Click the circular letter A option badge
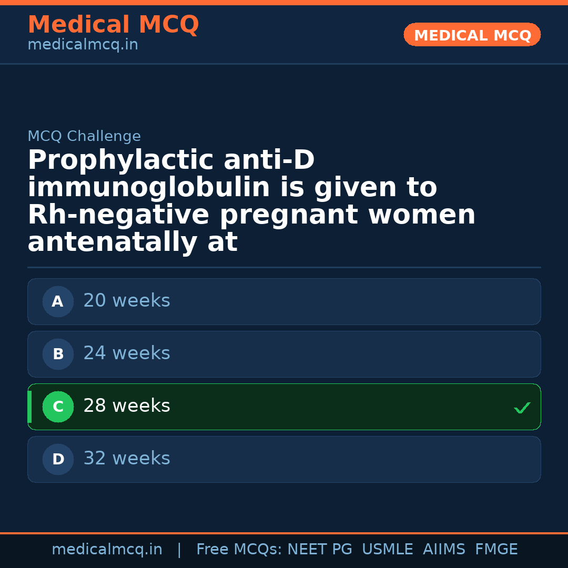The image size is (568, 568). click(58, 301)
